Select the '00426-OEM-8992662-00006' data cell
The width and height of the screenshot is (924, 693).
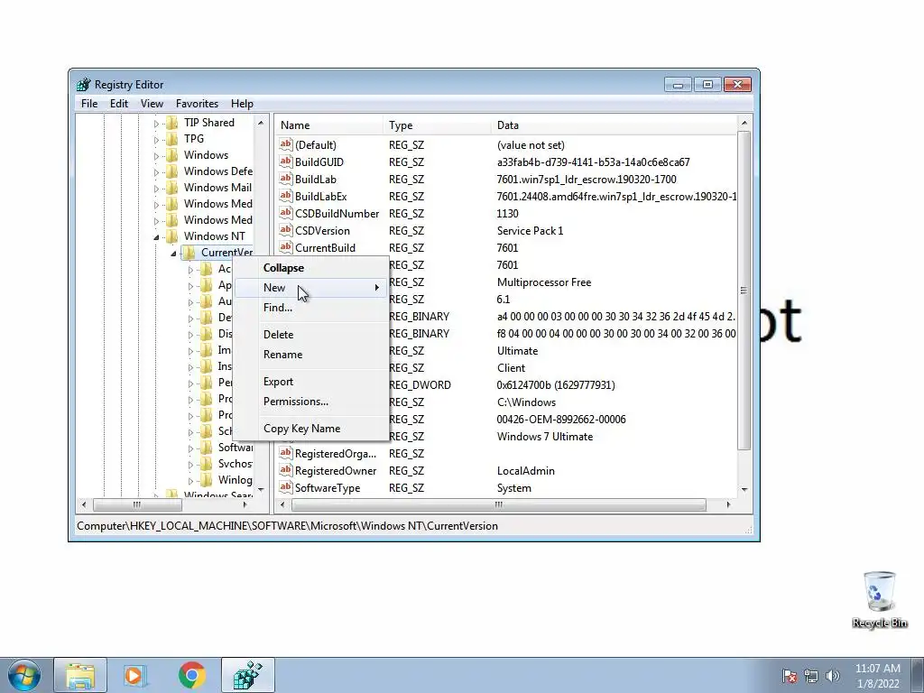point(561,420)
